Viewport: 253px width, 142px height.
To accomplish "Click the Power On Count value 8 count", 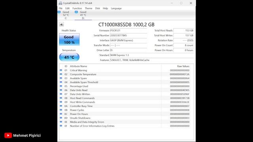I will (x=183, y=45).
